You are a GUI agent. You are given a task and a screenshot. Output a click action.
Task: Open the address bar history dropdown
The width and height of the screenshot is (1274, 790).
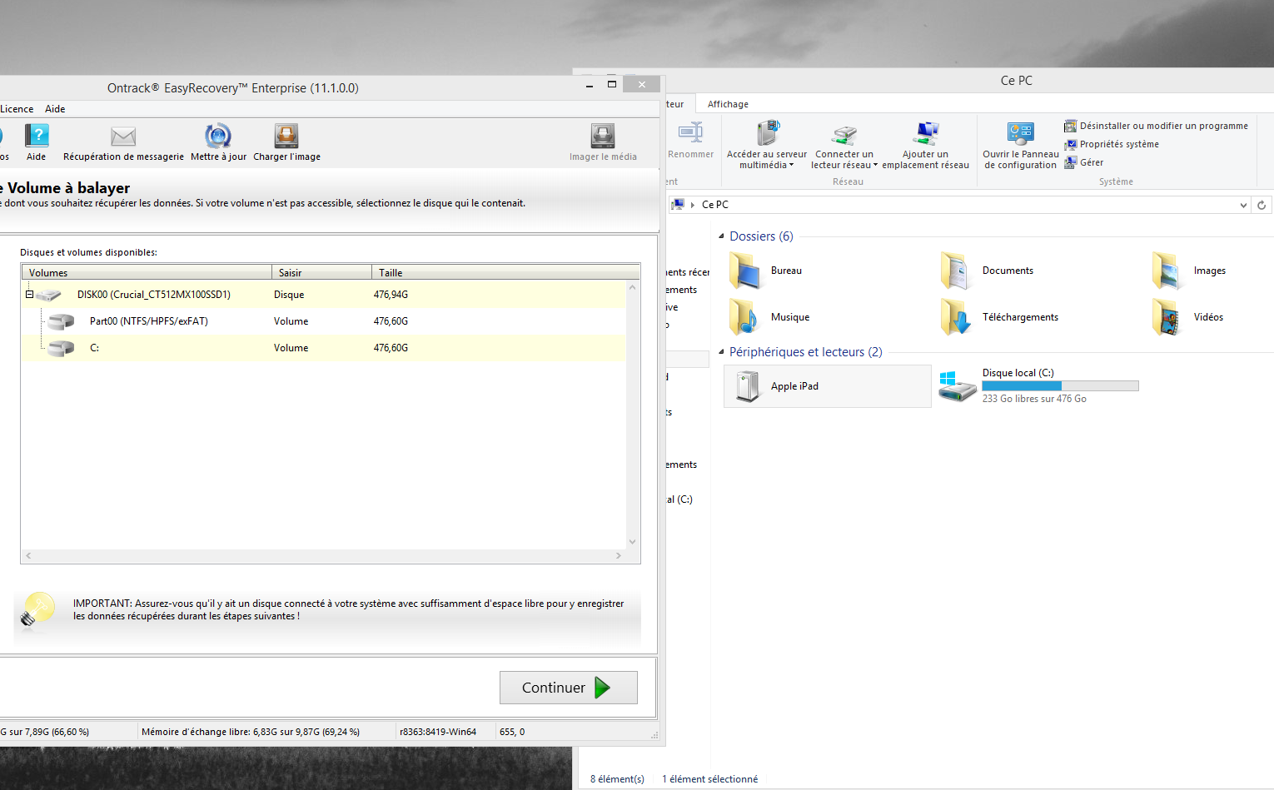click(1243, 205)
